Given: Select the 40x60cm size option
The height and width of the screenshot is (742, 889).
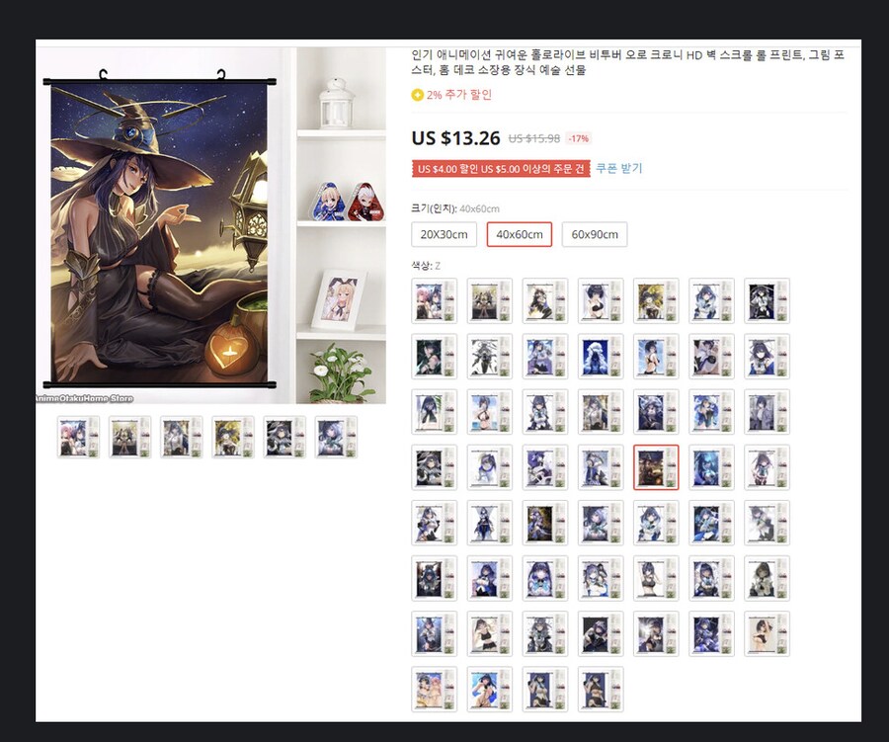Looking at the screenshot, I should [520, 234].
